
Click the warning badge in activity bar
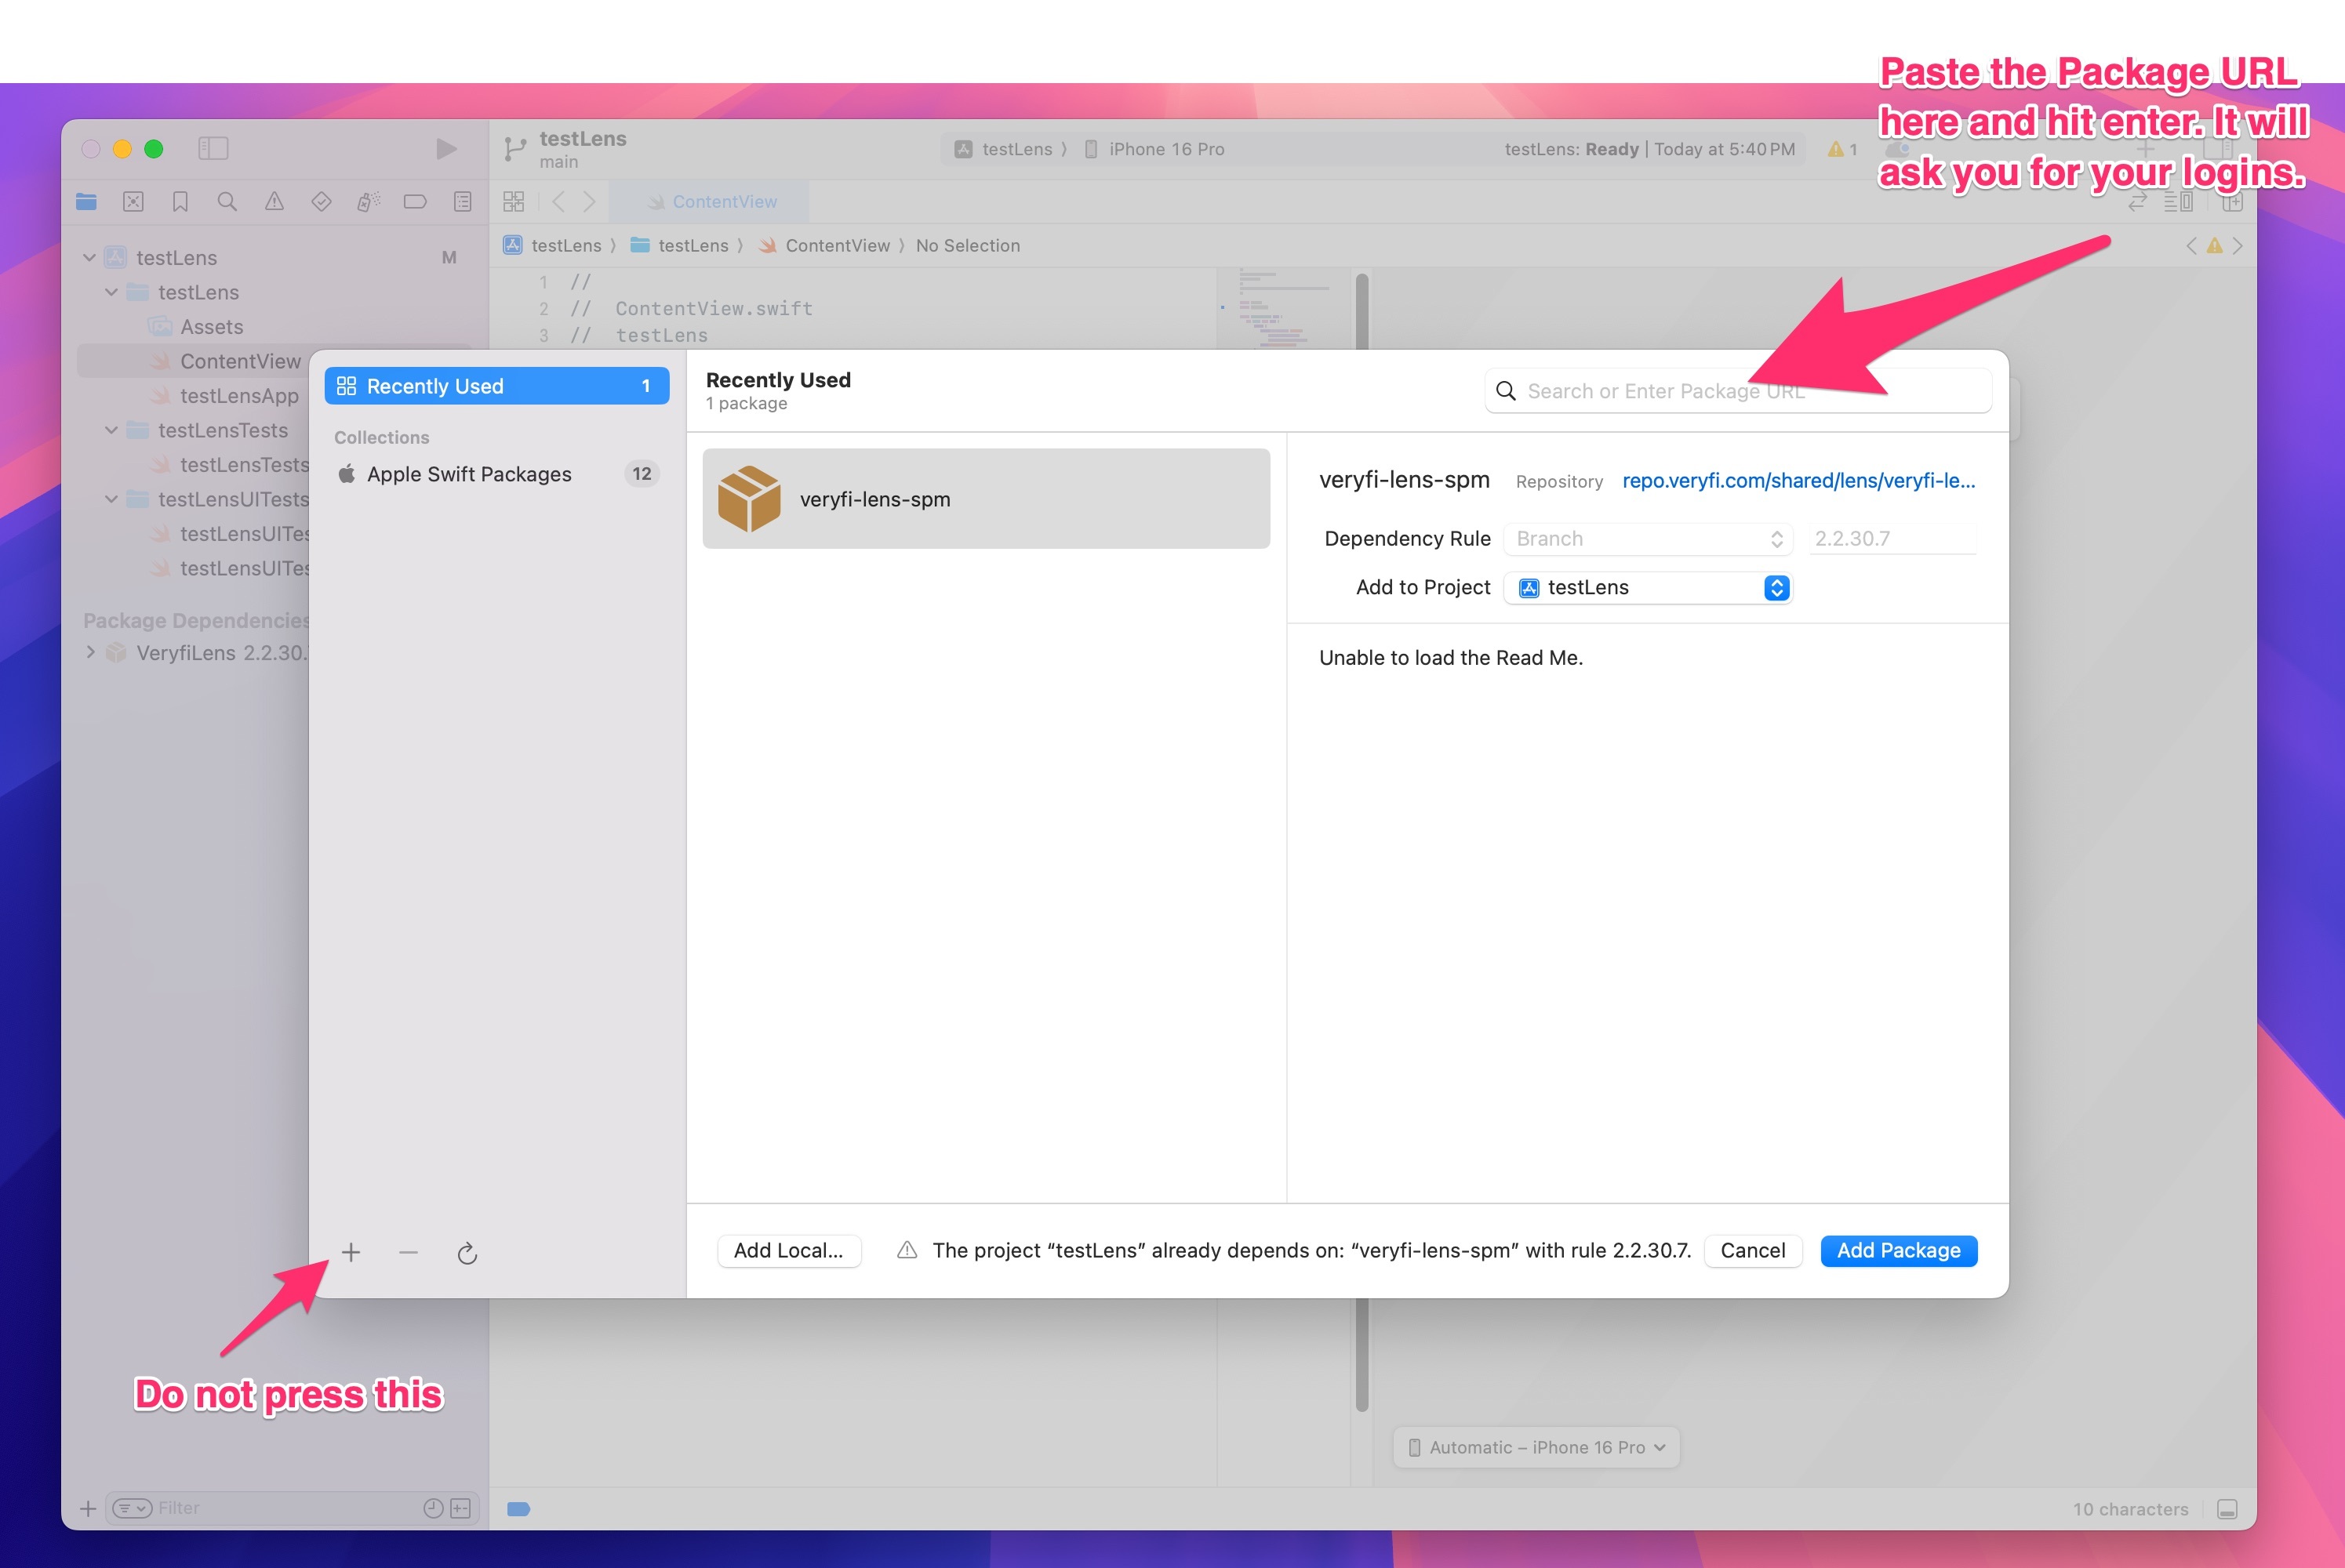click(x=1841, y=149)
